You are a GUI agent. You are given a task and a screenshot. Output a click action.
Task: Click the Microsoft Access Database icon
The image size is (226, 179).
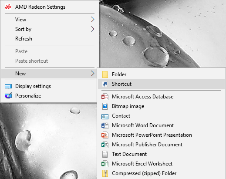(x=105, y=97)
